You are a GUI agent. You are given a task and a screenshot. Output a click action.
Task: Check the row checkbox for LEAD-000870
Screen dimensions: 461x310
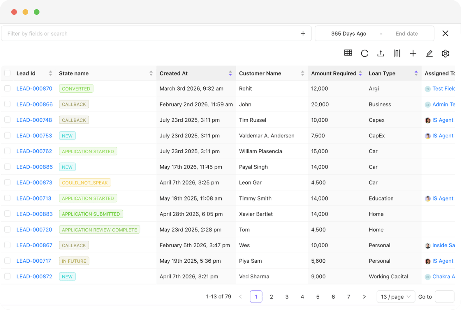point(7,88)
